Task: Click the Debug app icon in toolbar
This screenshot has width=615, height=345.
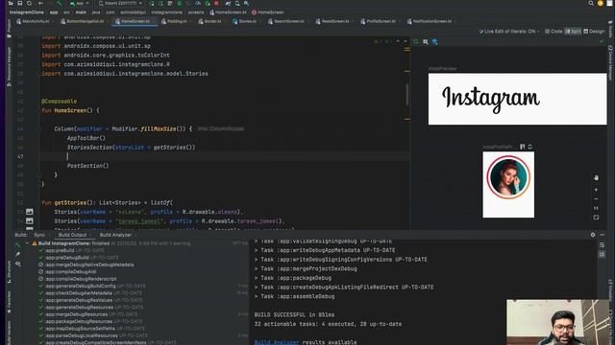Action: point(180,3)
